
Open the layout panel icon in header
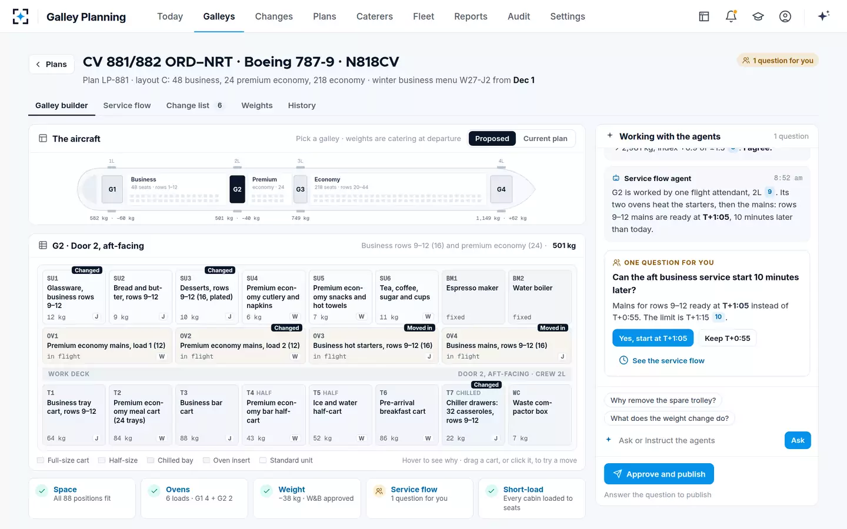(704, 16)
